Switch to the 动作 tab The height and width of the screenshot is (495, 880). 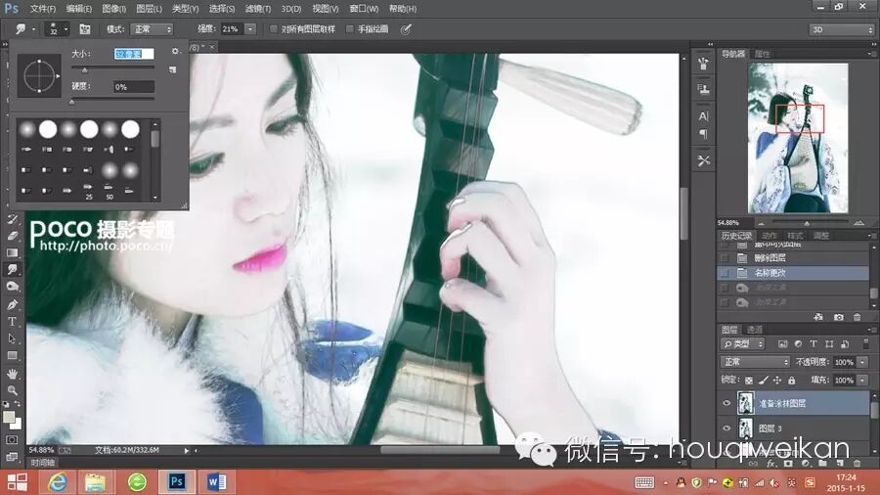point(770,236)
